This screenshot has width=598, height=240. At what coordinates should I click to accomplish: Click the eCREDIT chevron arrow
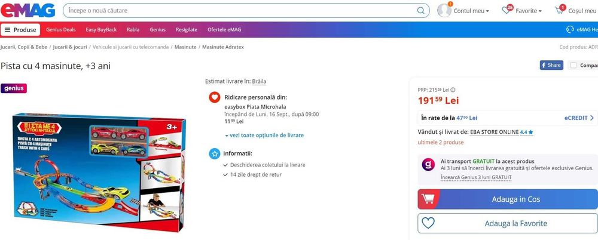[x=592, y=118]
